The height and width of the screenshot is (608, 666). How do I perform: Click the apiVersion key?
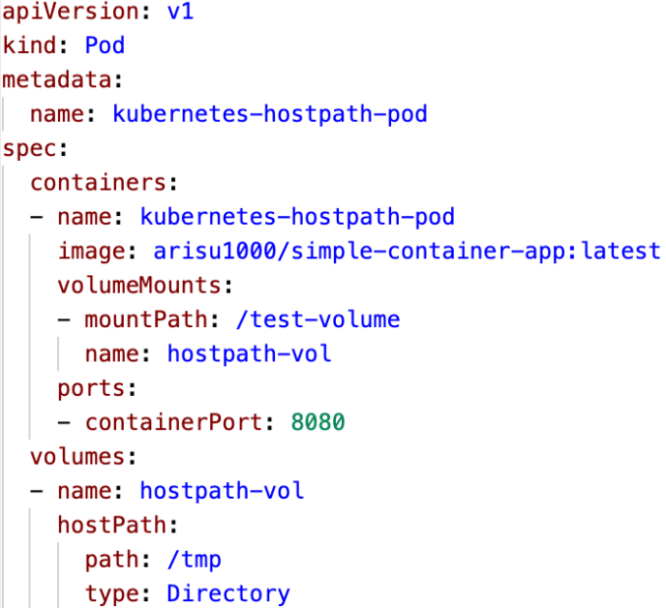(71, 12)
